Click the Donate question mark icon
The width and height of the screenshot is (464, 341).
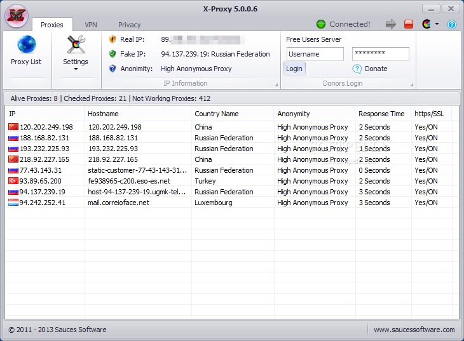point(357,69)
